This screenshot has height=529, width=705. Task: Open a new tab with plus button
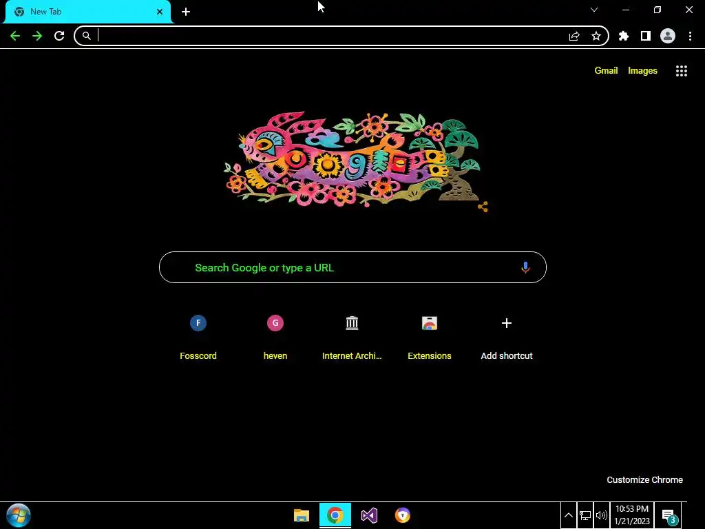click(186, 12)
